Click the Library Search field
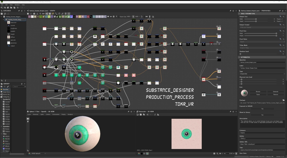 point(18,86)
